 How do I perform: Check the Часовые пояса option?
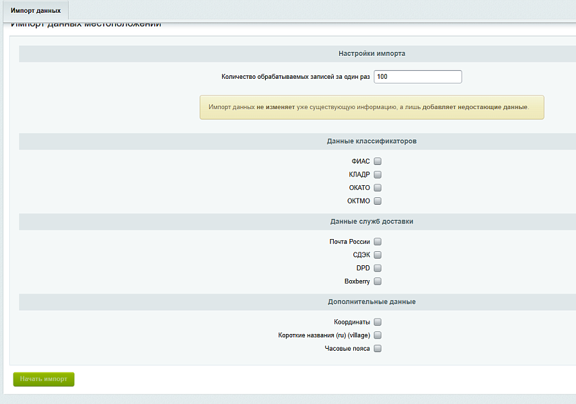coord(377,349)
